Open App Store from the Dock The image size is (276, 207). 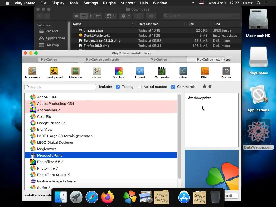tap(184, 197)
